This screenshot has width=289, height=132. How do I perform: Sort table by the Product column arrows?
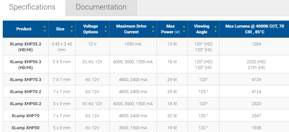[45, 29]
